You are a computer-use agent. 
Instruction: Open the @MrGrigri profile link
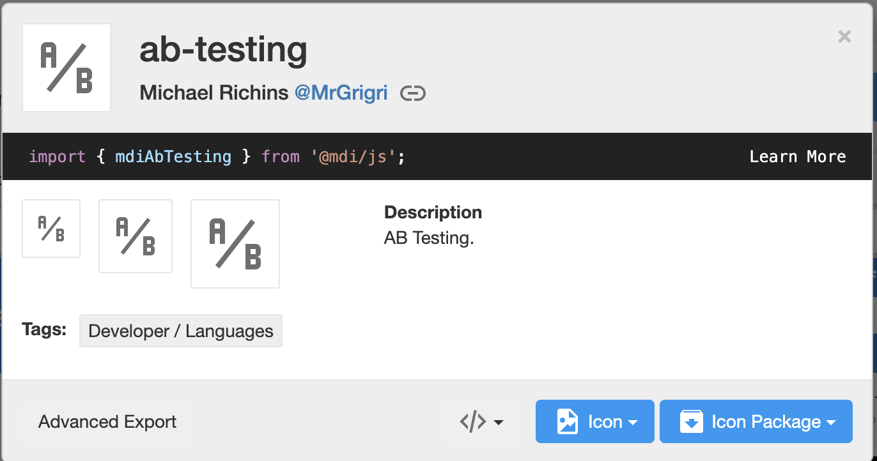pyautogui.click(x=341, y=93)
